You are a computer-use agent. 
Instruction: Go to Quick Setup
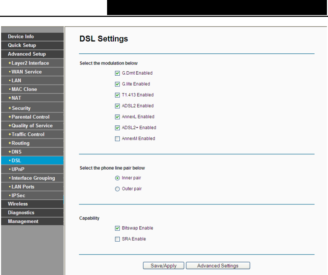tap(32, 45)
